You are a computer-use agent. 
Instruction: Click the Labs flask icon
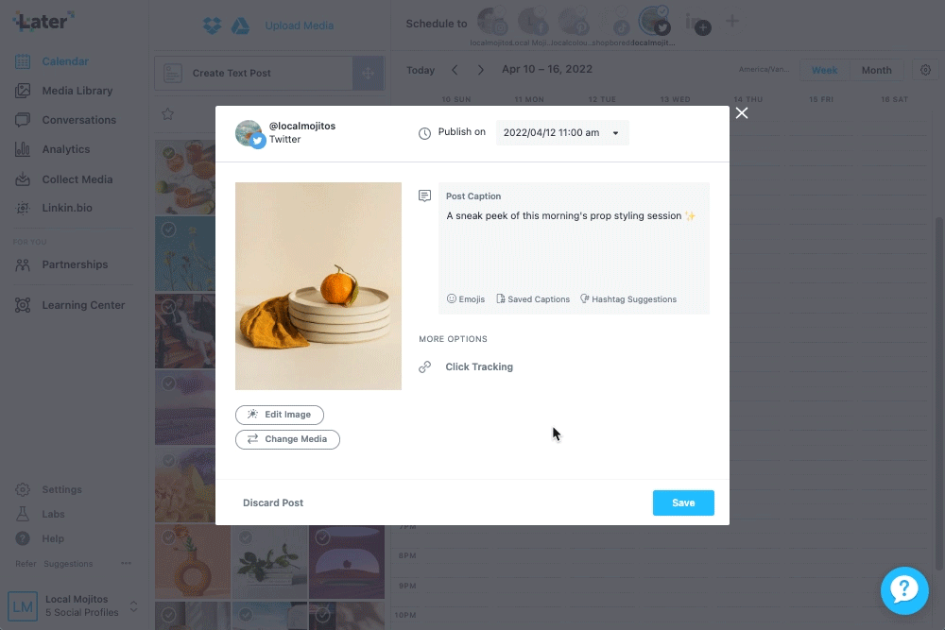tap(23, 514)
